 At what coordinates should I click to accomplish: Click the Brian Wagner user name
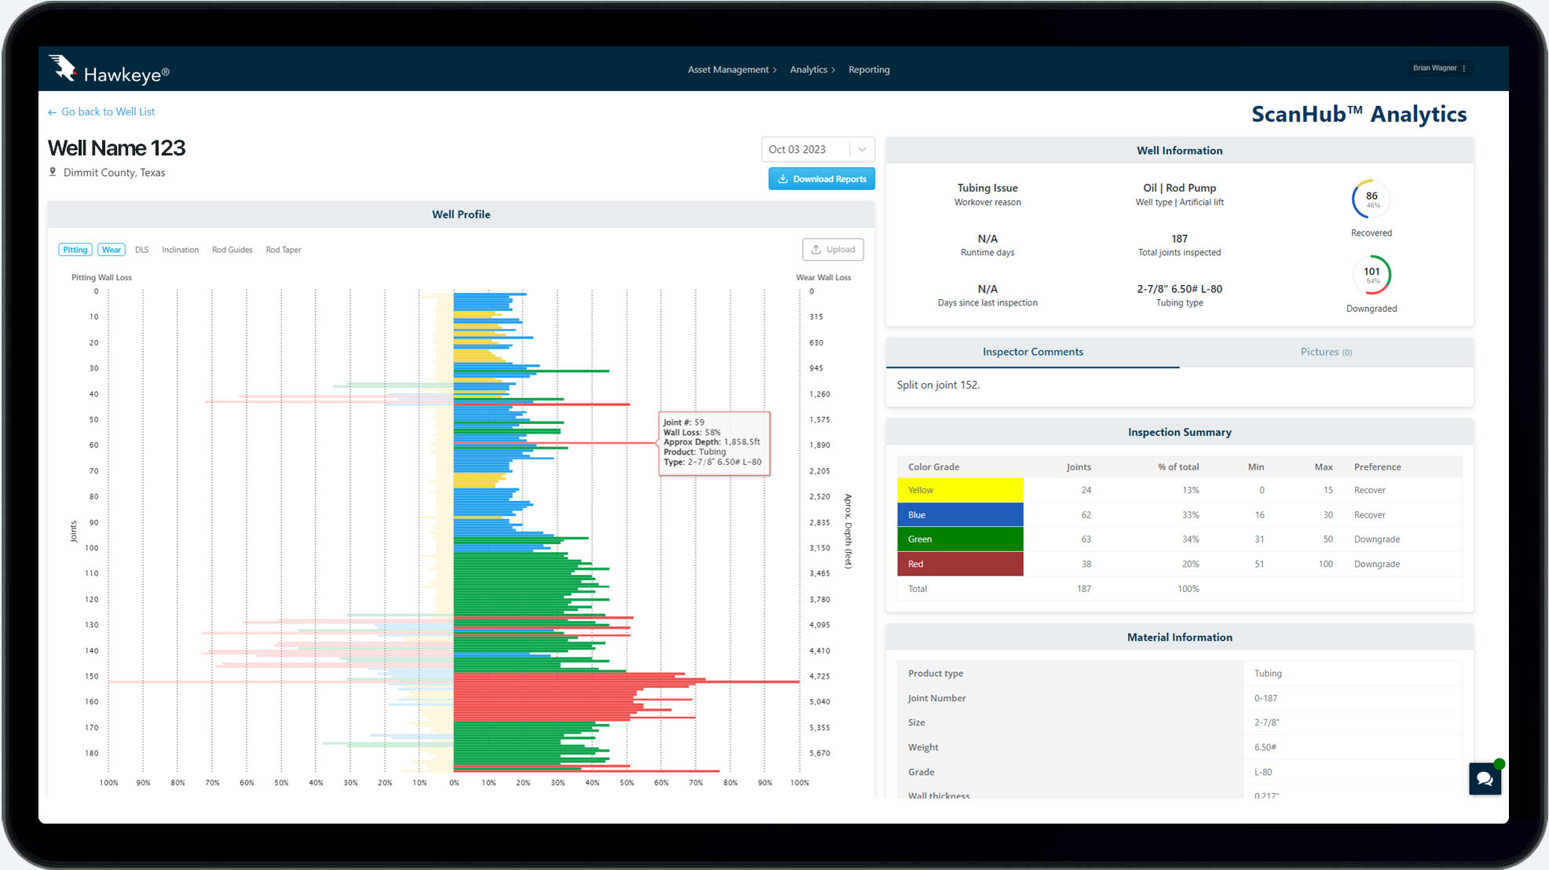pyautogui.click(x=1434, y=68)
